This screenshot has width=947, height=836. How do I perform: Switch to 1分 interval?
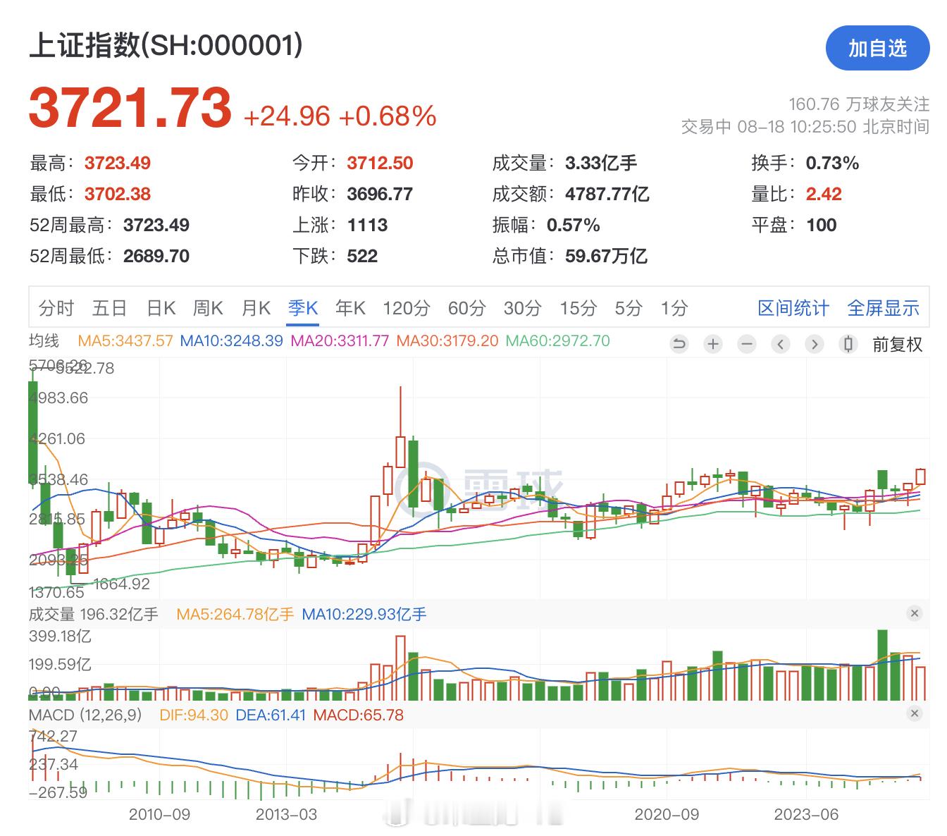pyautogui.click(x=674, y=308)
